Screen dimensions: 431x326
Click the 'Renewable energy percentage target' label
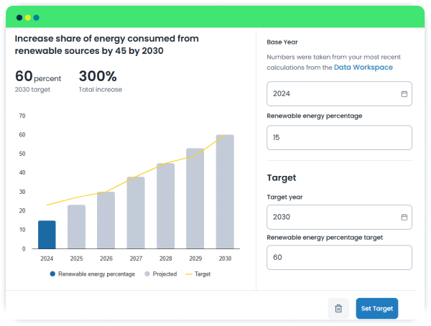point(325,238)
